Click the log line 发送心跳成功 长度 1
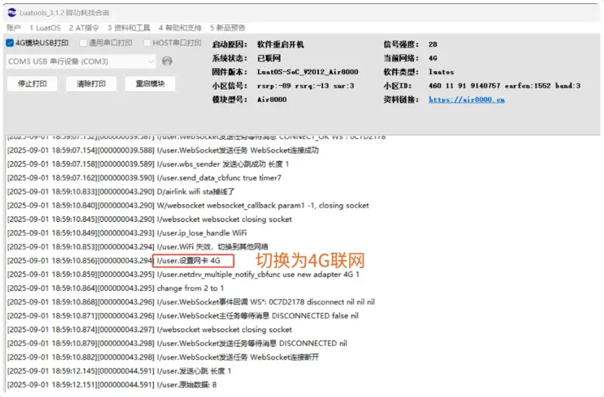The image size is (604, 397). click(148, 164)
